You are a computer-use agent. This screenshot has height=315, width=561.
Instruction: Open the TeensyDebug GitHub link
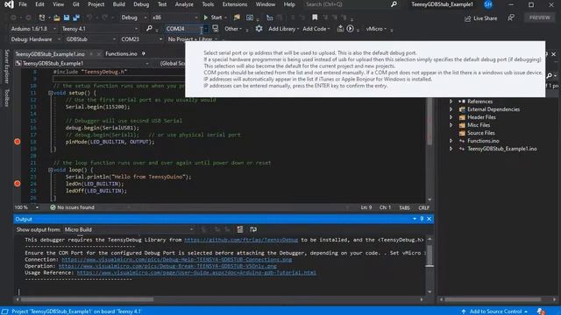coord(241,240)
